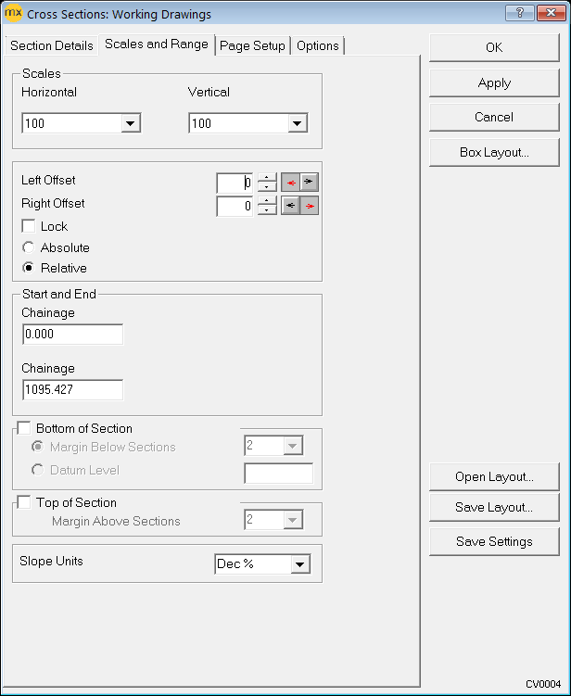Open the Slope Units dropdown
This screenshot has width=571, height=696.
coord(299,563)
